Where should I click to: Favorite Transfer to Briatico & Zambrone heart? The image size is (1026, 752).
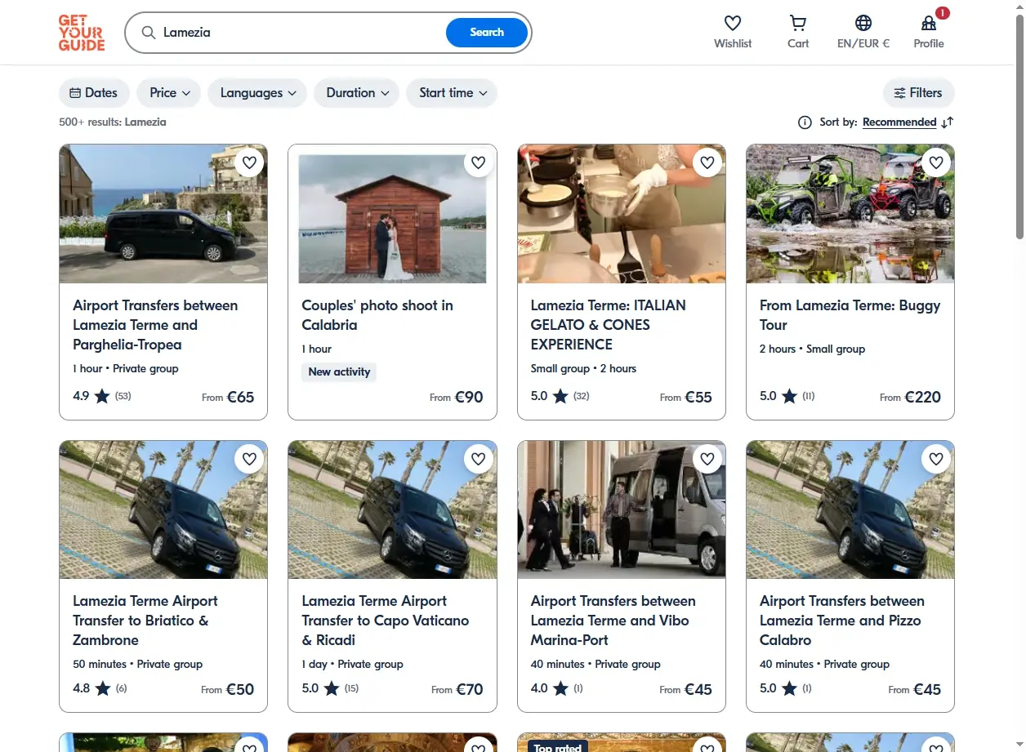[x=250, y=459]
